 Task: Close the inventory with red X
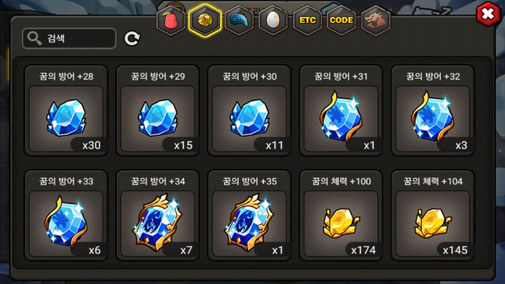(488, 14)
